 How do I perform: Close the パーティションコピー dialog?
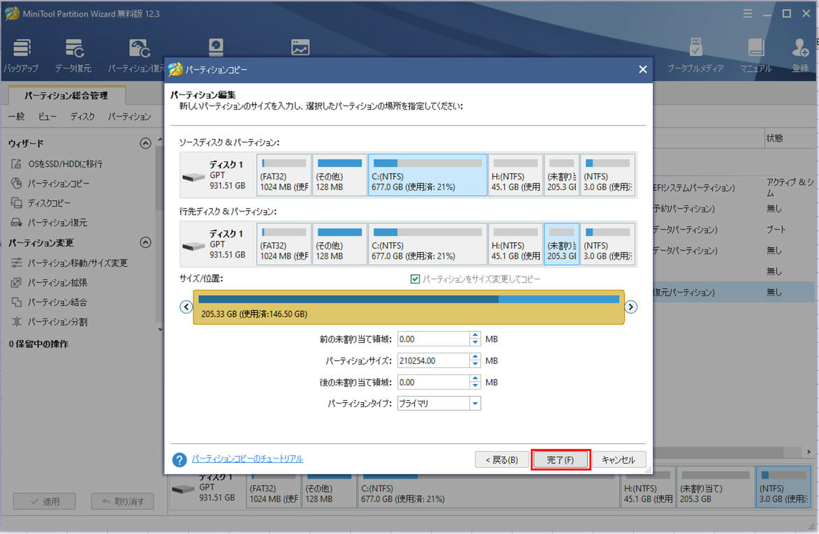643,69
